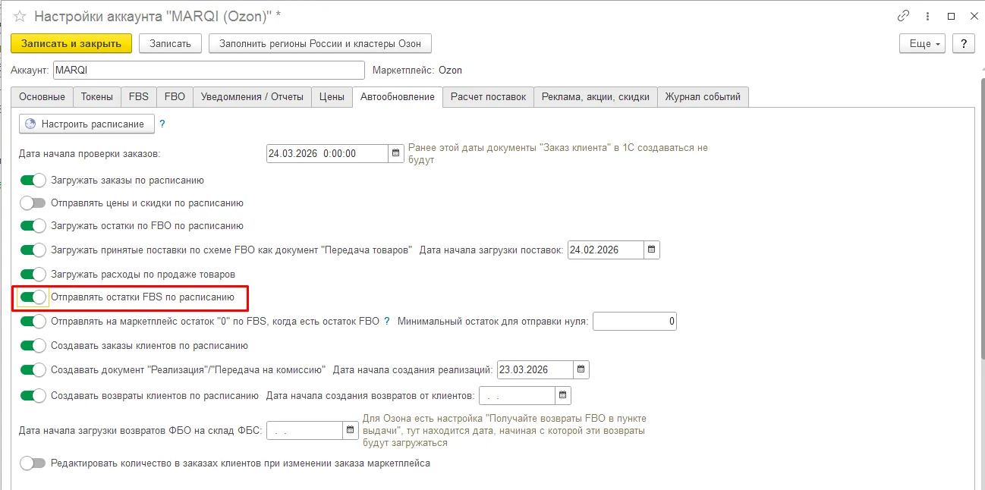Turn off loading orders by schedule

(x=33, y=181)
